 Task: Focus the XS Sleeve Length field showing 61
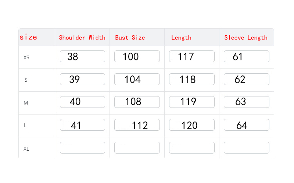pyautogui.click(x=247, y=56)
